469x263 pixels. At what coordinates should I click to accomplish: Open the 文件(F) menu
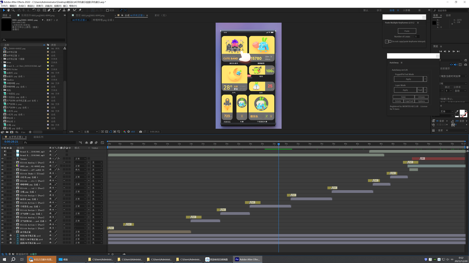[x=4, y=6]
